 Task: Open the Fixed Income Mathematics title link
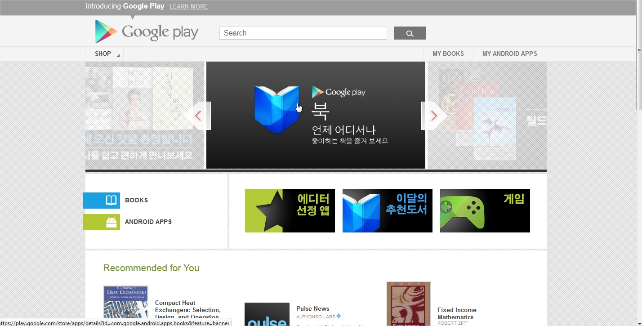tap(457, 313)
